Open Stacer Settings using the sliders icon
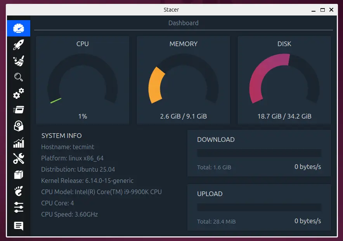Viewport: 343px width, 241px height. pos(18,207)
